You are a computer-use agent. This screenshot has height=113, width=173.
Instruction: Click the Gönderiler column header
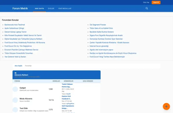coord(69,81)
